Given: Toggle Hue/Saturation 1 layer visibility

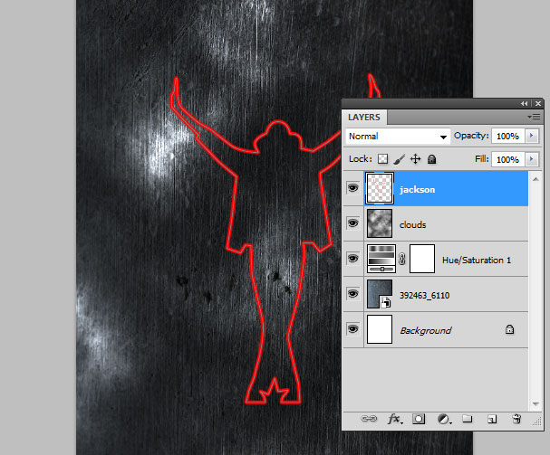Looking at the screenshot, I should click(352, 259).
